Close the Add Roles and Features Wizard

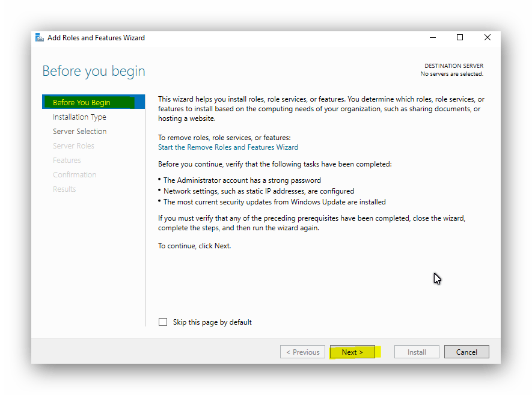(x=487, y=38)
